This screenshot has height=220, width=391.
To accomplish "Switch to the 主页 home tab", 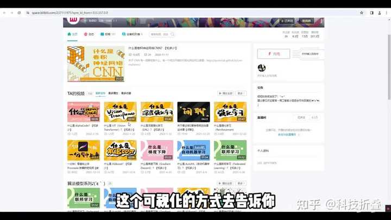I will [73, 34].
